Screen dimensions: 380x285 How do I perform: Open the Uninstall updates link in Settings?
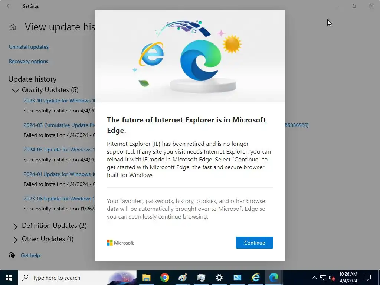[x=29, y=47]
